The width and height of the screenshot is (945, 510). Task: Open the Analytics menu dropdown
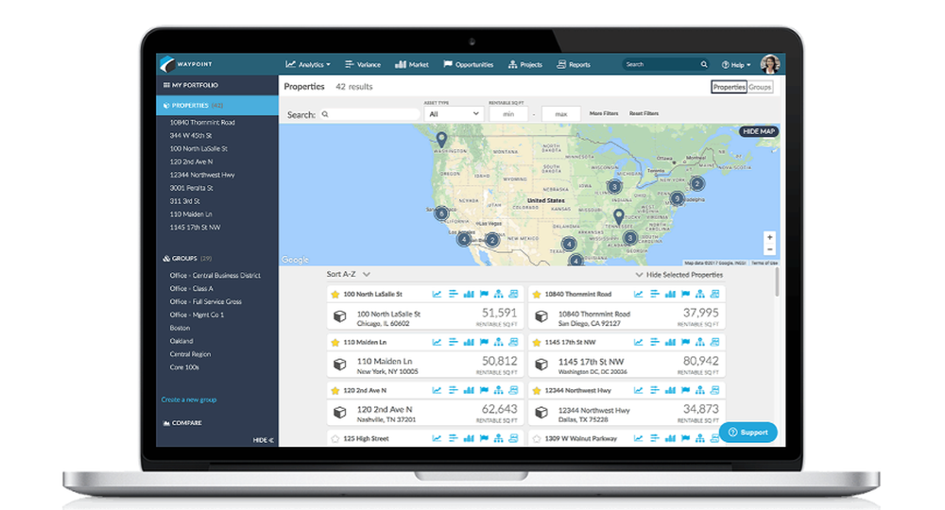308,64
